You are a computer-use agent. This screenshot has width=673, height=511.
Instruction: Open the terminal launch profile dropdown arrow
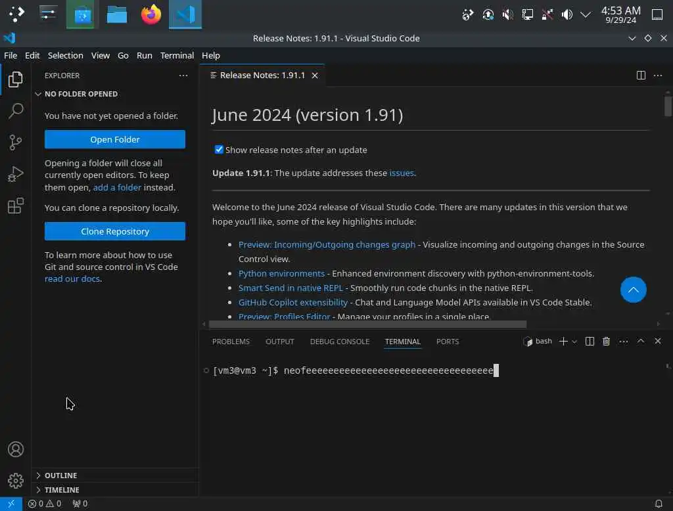pos(574,342)
